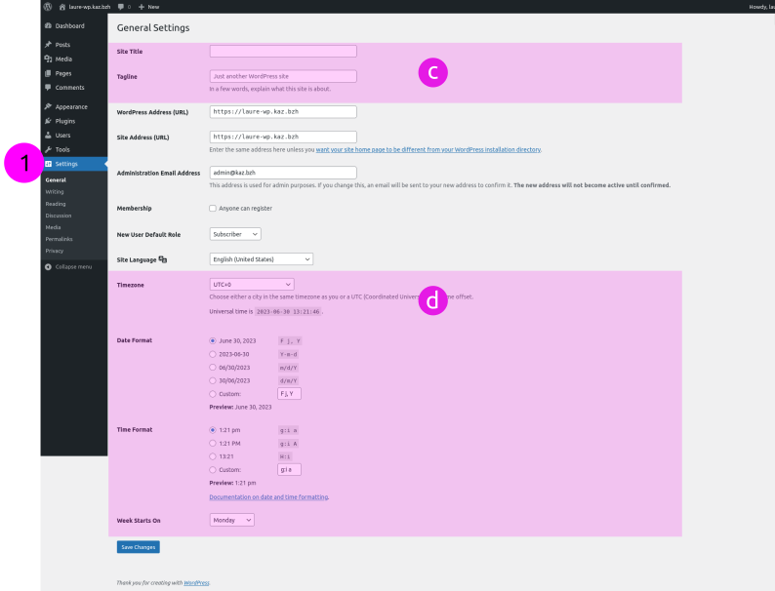The image size is (775, 591).
Task: Open the Week Starts On dropdown
Action: pos(232,521)
